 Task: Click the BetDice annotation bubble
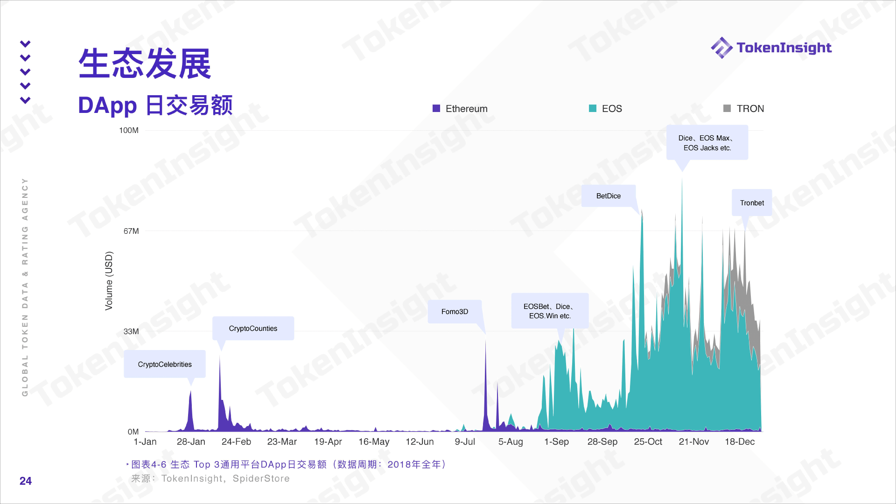point(608,196)
